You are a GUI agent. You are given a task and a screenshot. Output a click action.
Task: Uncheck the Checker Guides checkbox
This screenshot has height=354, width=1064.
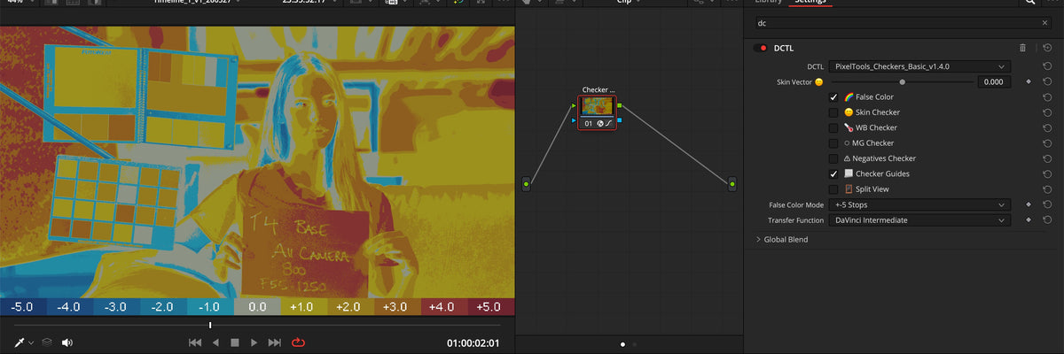tap(833, 173)
